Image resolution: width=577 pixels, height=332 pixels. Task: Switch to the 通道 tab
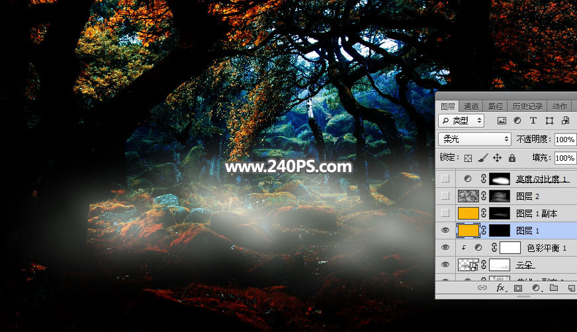(x=470, y=106)
